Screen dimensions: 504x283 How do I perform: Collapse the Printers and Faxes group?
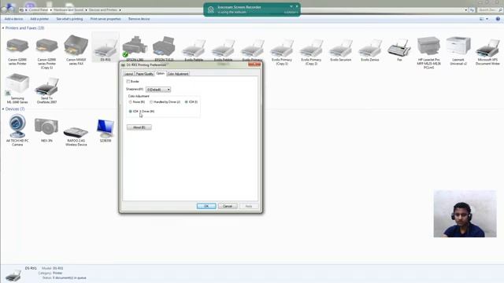3,28
